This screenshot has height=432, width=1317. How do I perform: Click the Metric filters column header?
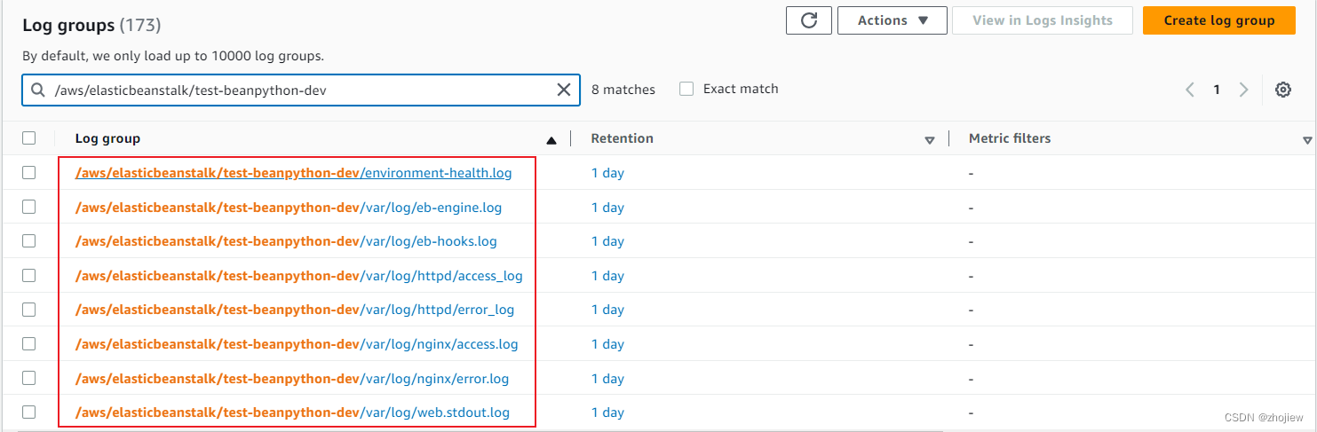[x=1010, y=138]
